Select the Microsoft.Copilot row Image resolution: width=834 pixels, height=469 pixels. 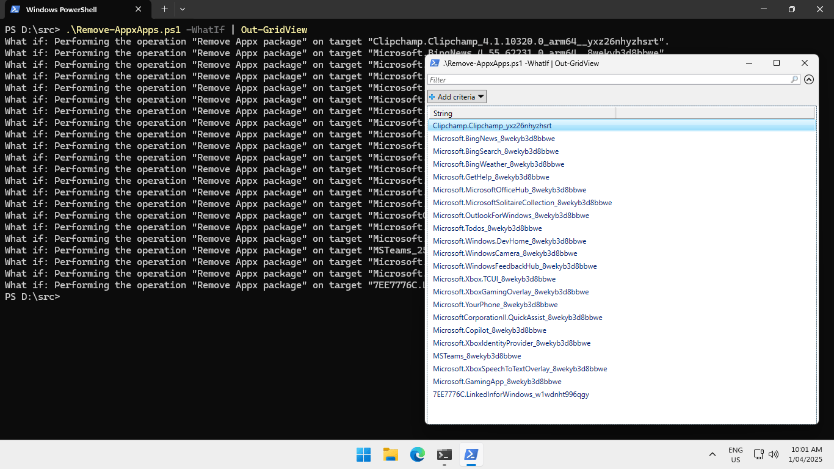(x=622, y=330)
